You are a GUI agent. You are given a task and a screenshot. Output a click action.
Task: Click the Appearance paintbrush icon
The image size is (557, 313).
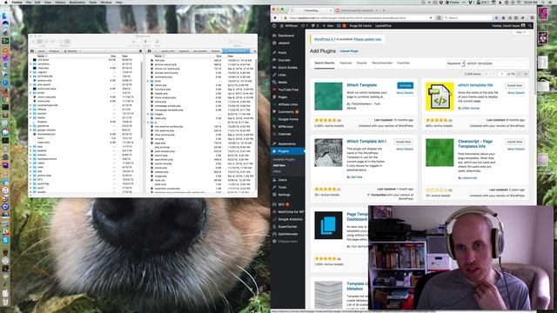pos(274,143)
